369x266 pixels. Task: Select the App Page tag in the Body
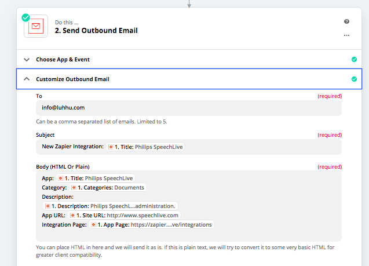point(152,224)
